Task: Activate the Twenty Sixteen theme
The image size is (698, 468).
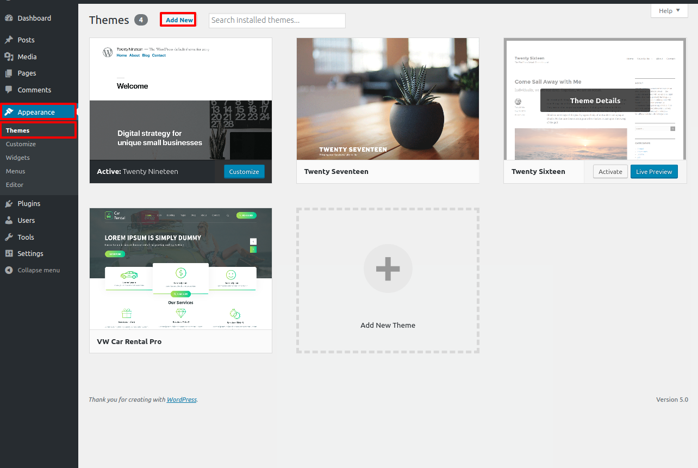Action: 610,172
